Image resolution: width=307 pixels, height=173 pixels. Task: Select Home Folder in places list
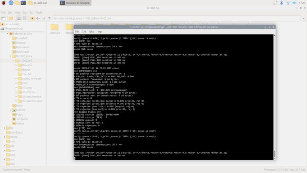(11, 24)
